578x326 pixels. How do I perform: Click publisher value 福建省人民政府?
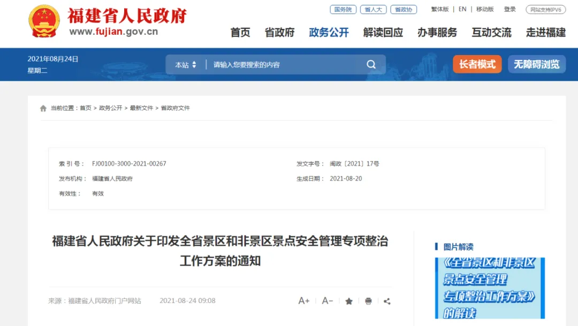112,178
